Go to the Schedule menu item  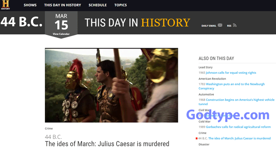click(x=97, y=5)
